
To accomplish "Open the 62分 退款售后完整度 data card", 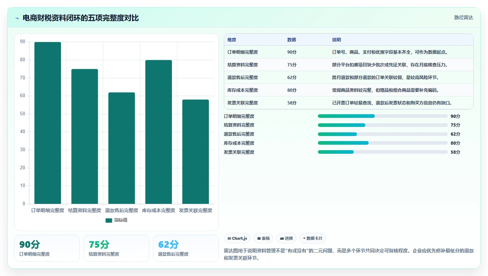I will pyautogui.click(x=186, y=248).
